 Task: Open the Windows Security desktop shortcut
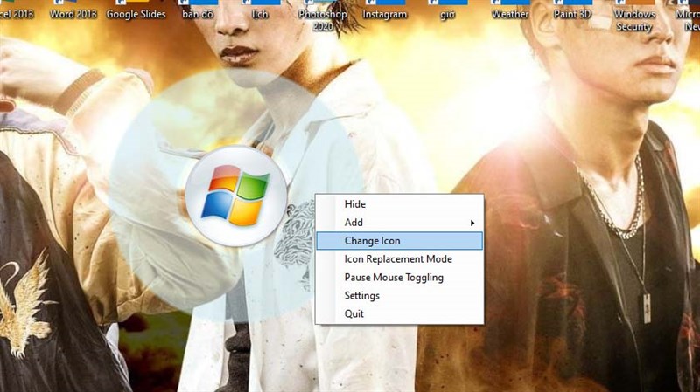click(x=634, y=16)
